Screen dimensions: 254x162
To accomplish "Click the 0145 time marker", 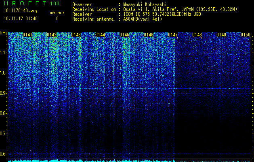I will point(124,35).
